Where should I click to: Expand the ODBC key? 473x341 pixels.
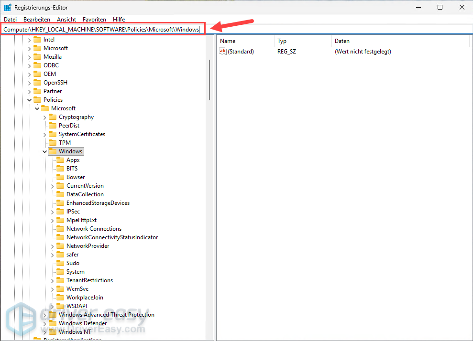[29, 65]
